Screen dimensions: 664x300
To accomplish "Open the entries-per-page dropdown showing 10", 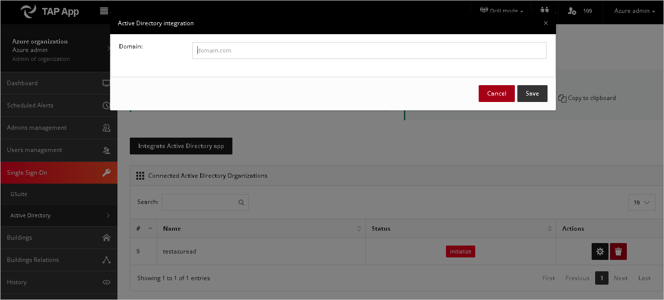I will tap(642, 202).
